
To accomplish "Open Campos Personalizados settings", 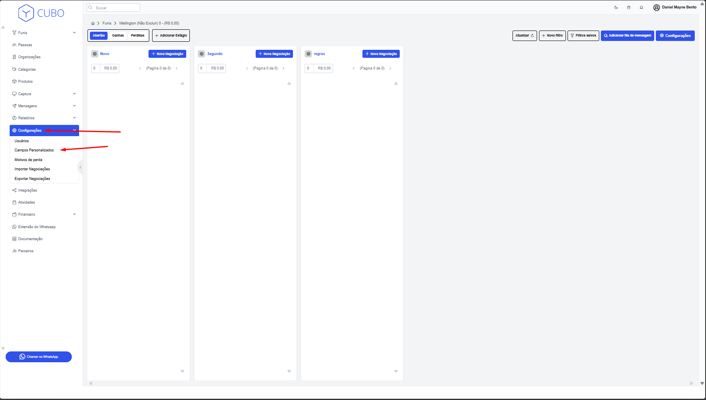I will point(34,150).
